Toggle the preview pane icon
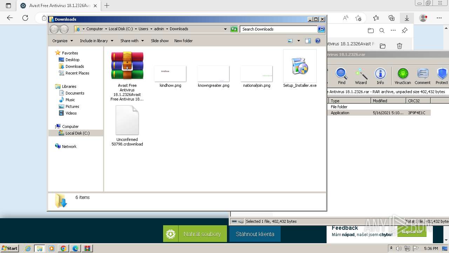The image size is (449, 253). click(x=308, y=41)
